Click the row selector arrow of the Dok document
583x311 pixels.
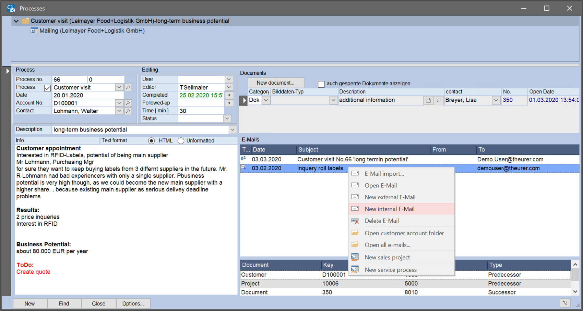pyautogui.click(x=243, y=100)
